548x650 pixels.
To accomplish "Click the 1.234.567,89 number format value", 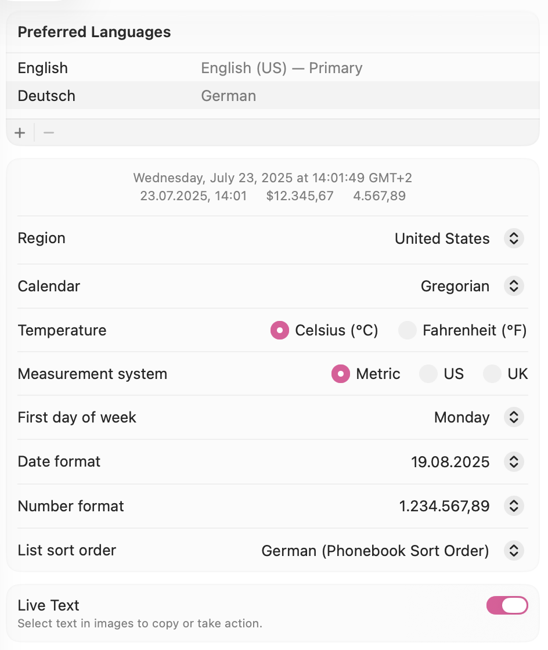I will [x=444, y=506].
